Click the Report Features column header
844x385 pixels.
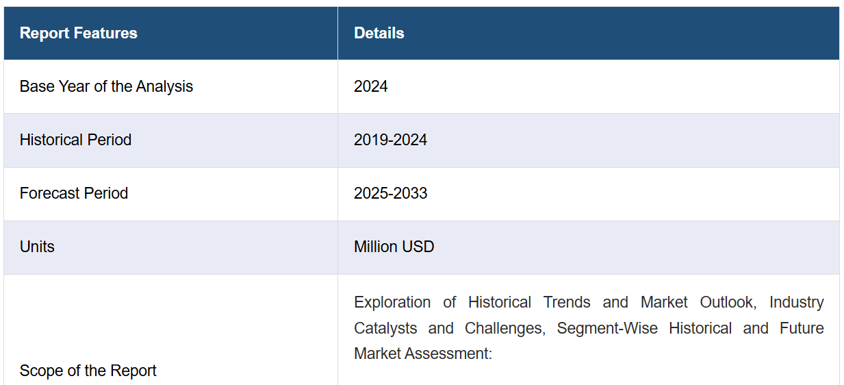(78, 33)
